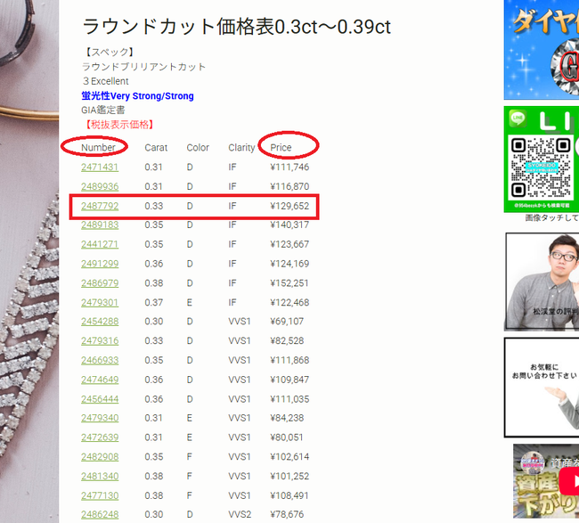Click price ¥152,251
579x523 pixels.
tap(289, 283)
